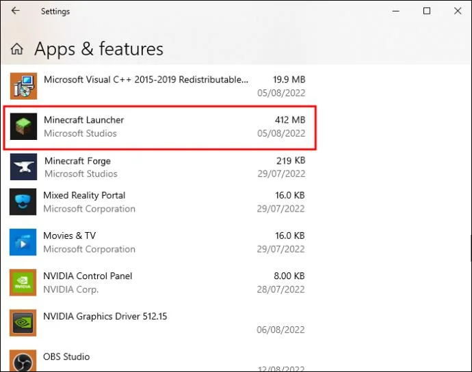The width and height of the screenshot is (472, 372).
Task: Select the OBS Studio entry
Action: click(157, 360)
